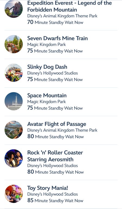This screenshot has height=209, width=122.
Task: Open the Rock 'n' Roller Coaster thumbnail
Action: coord(14,158)
